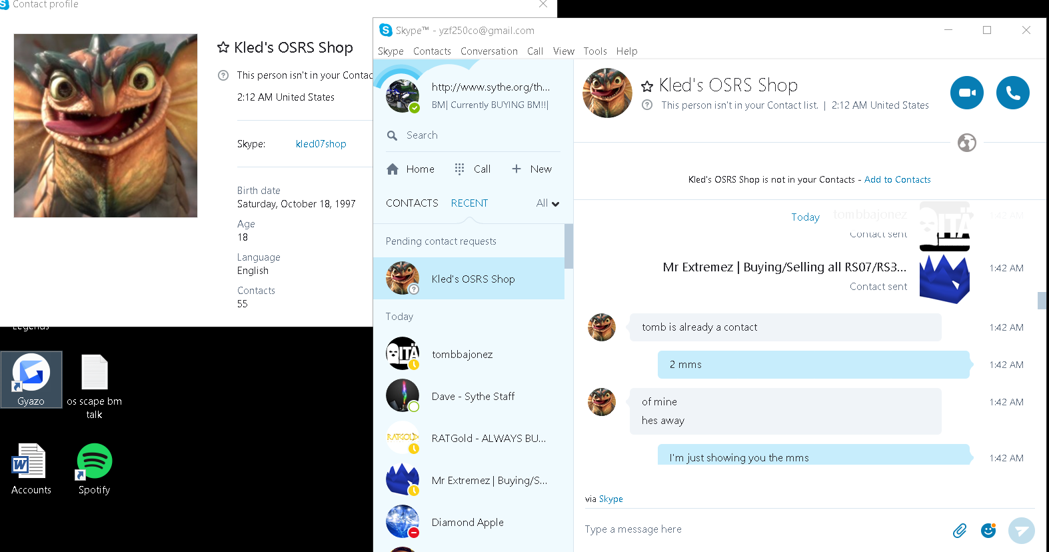The image size is (1049, 552).
Task: Click the "tomb is already a contact" message
Action: (x=786, y=327)
